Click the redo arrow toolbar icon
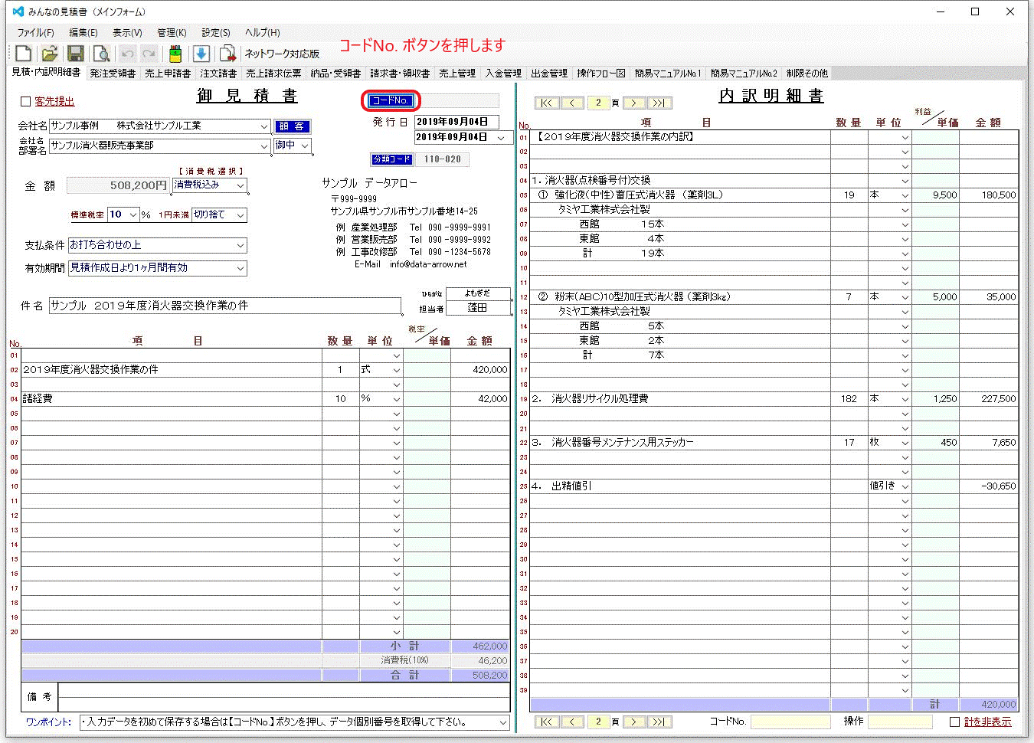1034x743 pixels. 149,53
